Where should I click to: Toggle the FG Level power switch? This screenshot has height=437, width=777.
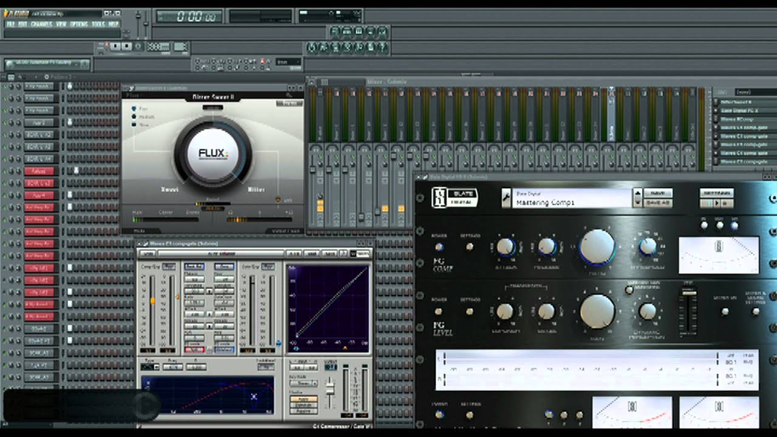tap(439, 311)
